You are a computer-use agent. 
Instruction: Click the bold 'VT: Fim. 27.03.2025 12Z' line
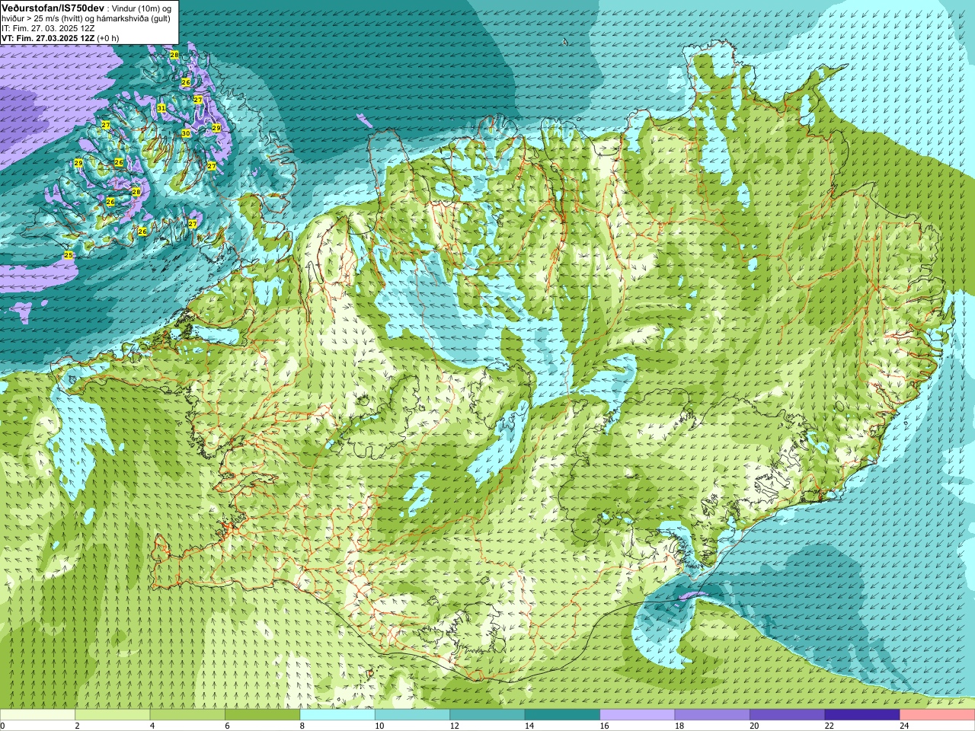pos(48,38)
